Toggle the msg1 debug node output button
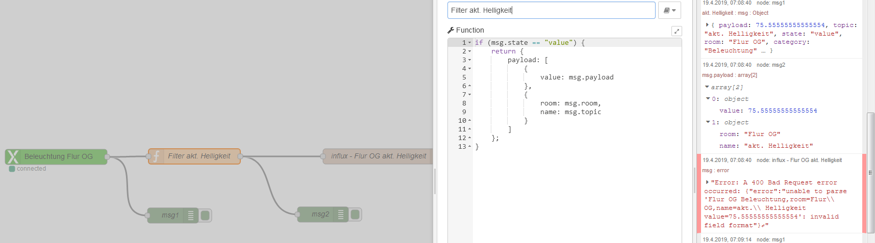875x243 pixels. (205, 215)
